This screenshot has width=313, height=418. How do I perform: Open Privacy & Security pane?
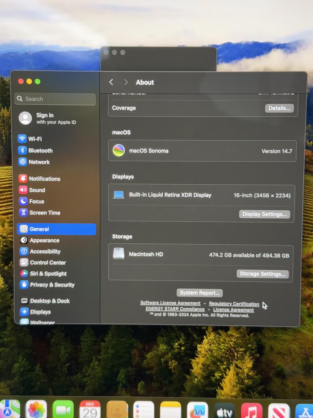pyautogui.click(x=52, y=285)
